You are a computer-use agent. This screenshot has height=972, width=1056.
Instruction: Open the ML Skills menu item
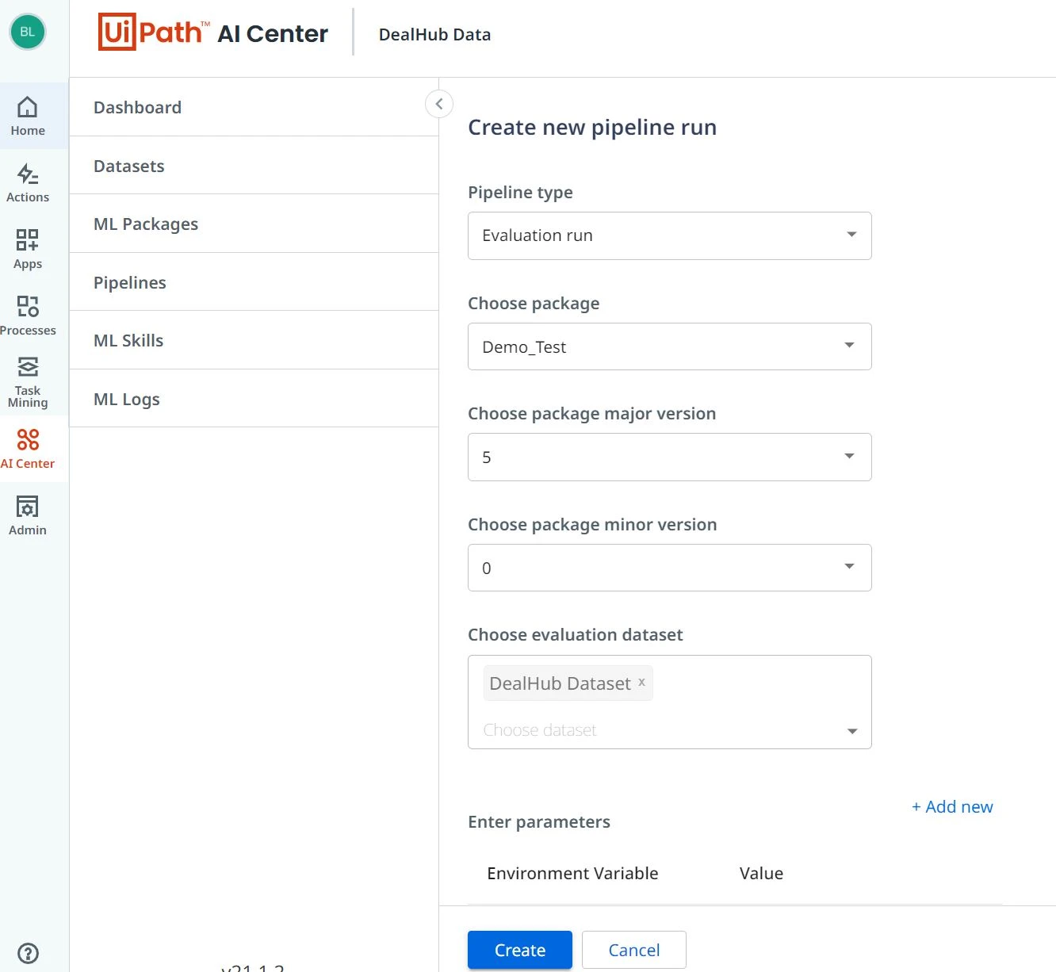coord(254,340)
